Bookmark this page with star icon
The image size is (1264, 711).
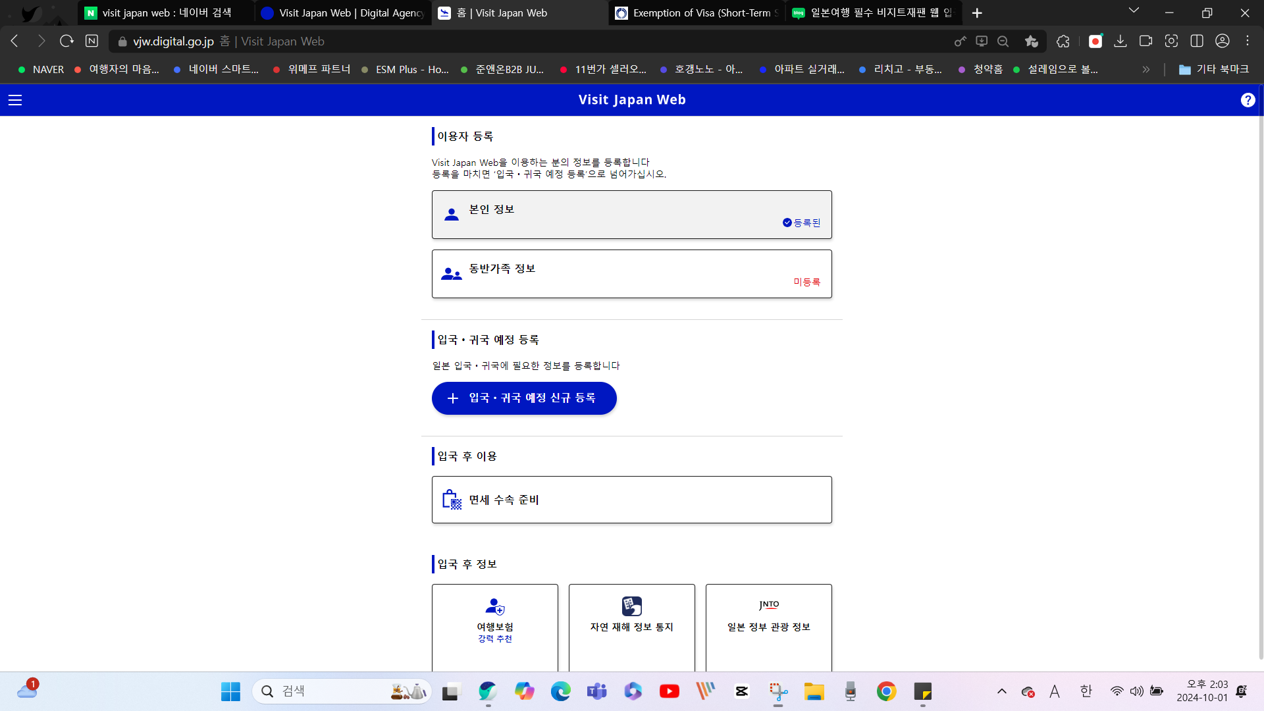[x=1031, y=41]
